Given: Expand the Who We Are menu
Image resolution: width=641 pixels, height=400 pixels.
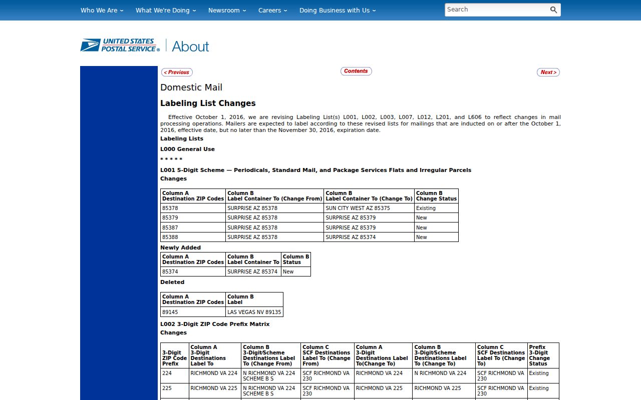Looking at the screenshot, I should point(102,10).
